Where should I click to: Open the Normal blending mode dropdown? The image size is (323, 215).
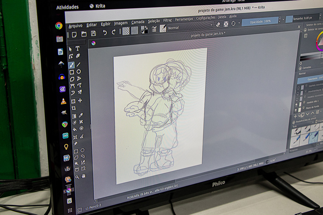[x=191, y=27]
